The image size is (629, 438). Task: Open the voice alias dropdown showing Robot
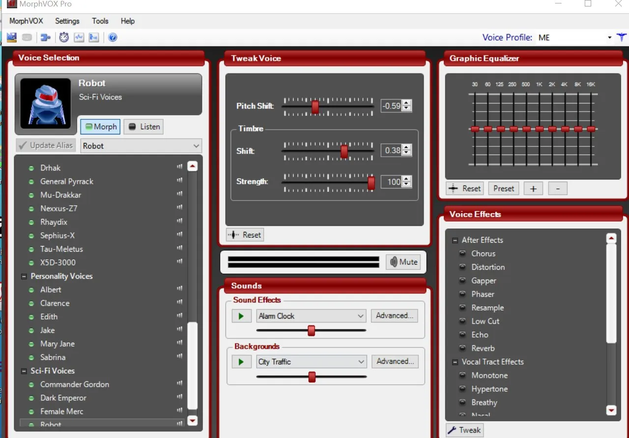(141, 146)
